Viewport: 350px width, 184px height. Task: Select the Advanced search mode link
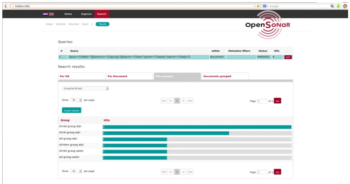click(x=74, y=24)
